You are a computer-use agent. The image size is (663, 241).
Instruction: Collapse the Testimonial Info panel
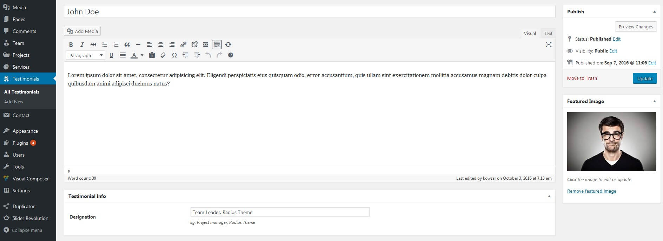(549, 196)
